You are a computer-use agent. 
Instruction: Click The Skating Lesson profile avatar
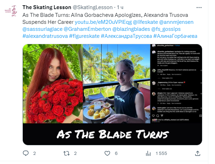pos(11,11)
